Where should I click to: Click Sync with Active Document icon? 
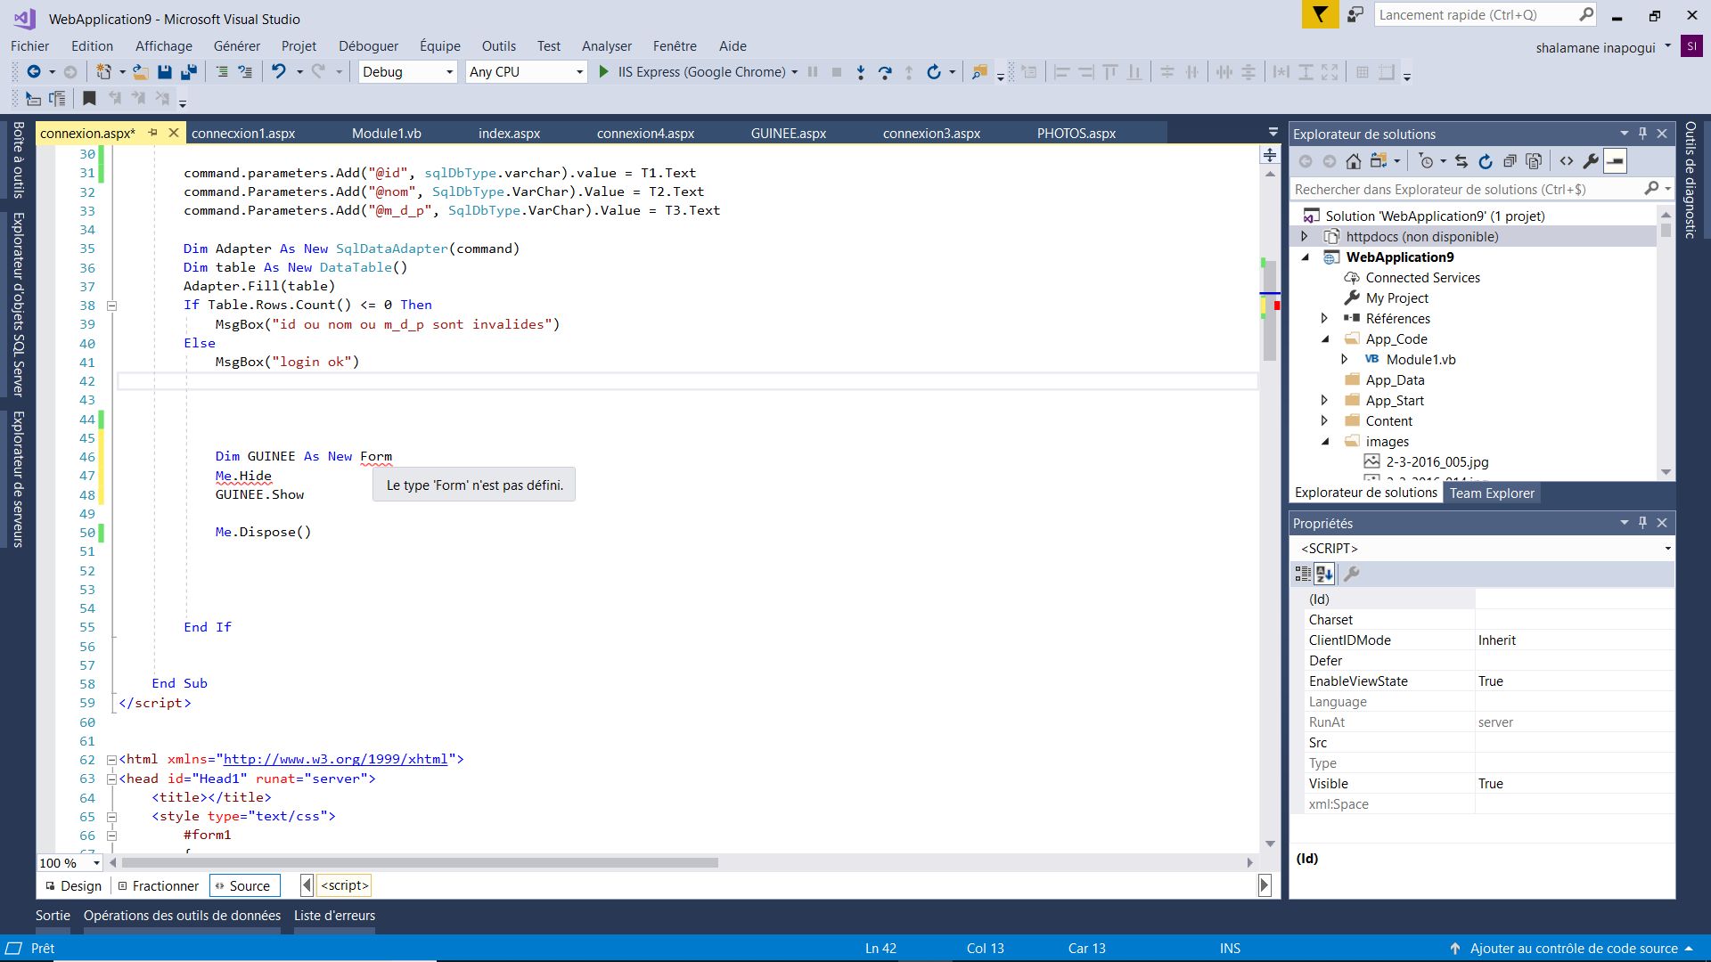pos(1461,161)
